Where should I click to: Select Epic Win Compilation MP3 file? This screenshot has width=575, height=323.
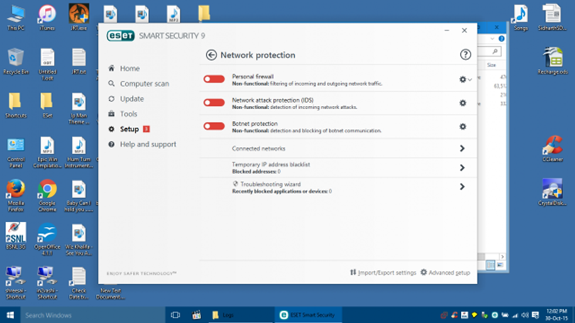pyautogui.click(x=48, y=152)
